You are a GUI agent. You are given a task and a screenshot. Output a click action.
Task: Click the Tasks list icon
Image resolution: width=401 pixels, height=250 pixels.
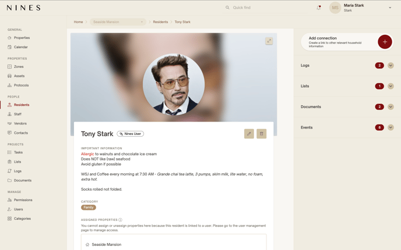9,152
